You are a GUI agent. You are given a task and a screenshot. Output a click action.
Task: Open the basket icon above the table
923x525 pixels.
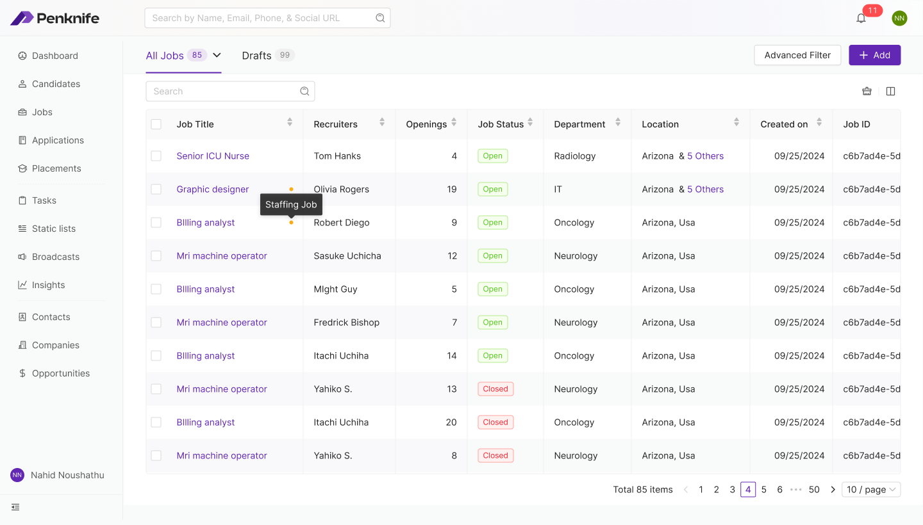pyautogui.click(x=867, y=91)
